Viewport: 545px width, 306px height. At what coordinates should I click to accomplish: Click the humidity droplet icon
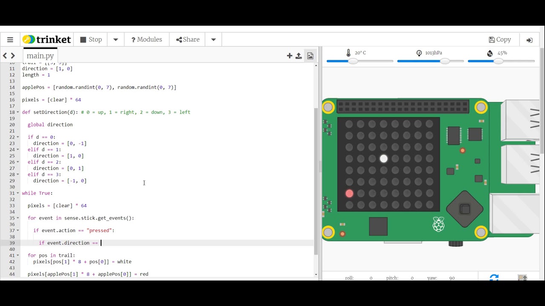490,53
